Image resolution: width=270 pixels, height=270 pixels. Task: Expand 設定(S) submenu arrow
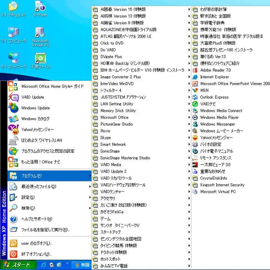coord(90,197)
